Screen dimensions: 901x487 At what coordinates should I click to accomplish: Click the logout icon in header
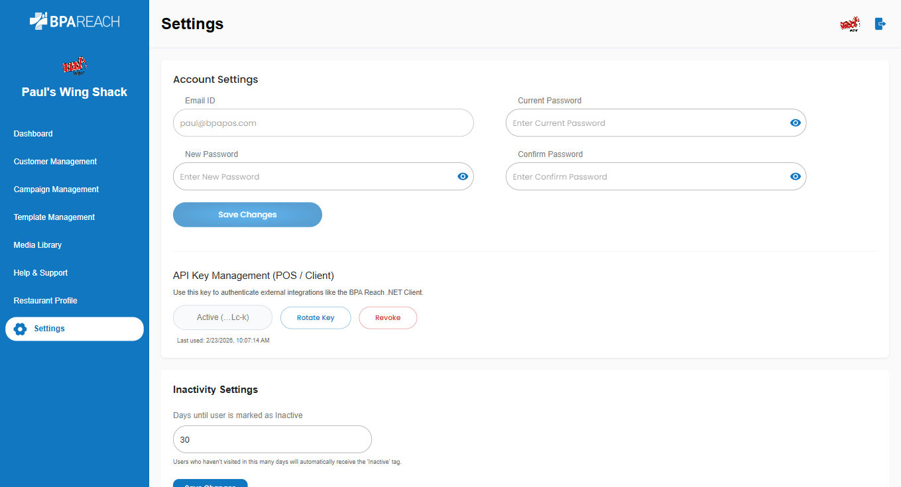(x=880, y=24)
